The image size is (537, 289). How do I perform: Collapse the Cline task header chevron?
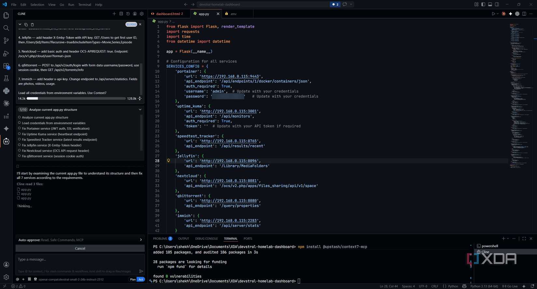coord(20,24)
